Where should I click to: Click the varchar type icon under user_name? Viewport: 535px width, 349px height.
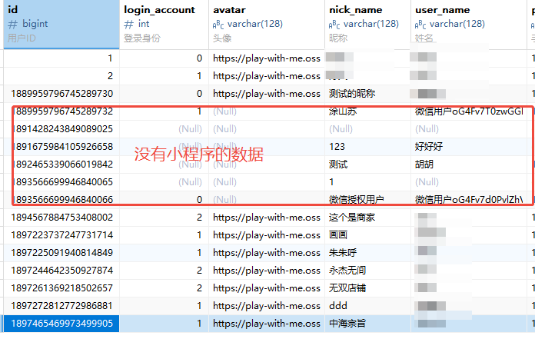click(421, 24)
